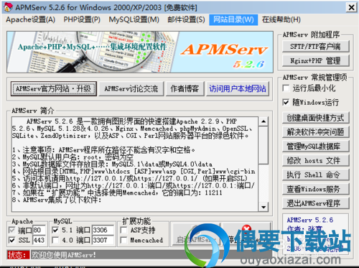Toggle Apache 端口 checkbox
This screenshot has height=268, width=359.
(12, 230)
